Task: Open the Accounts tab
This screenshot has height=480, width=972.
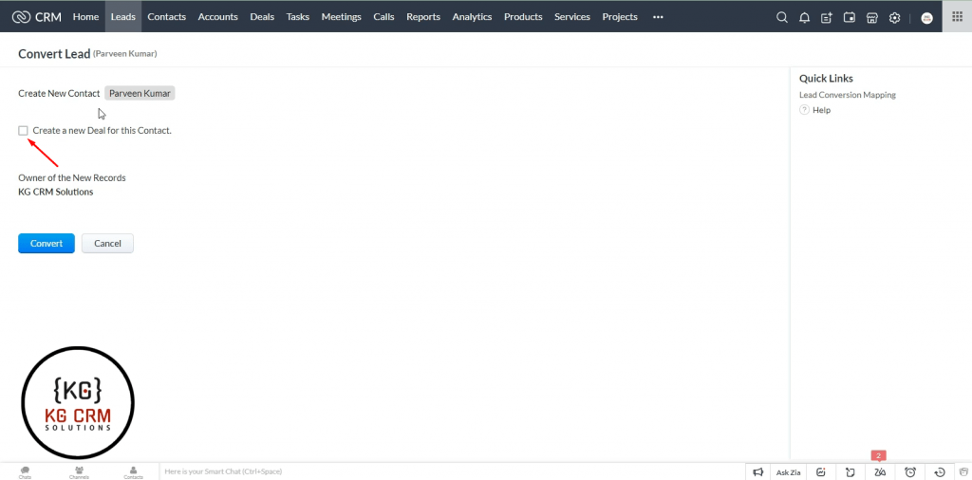Action: click(x=217, y=17)
